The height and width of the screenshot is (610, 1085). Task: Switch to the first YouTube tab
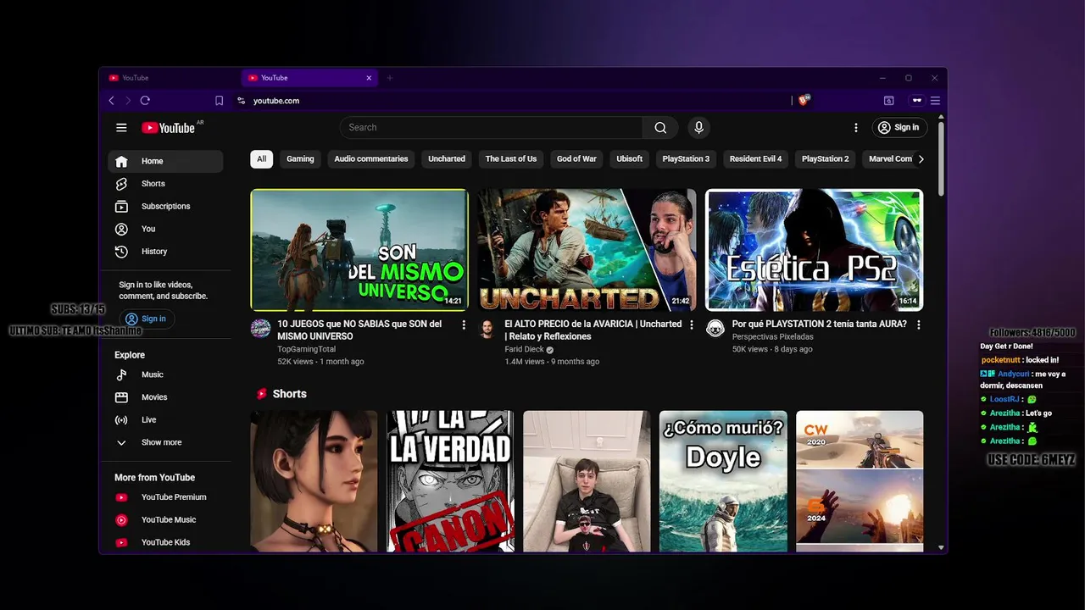click(x=170, y=78)
